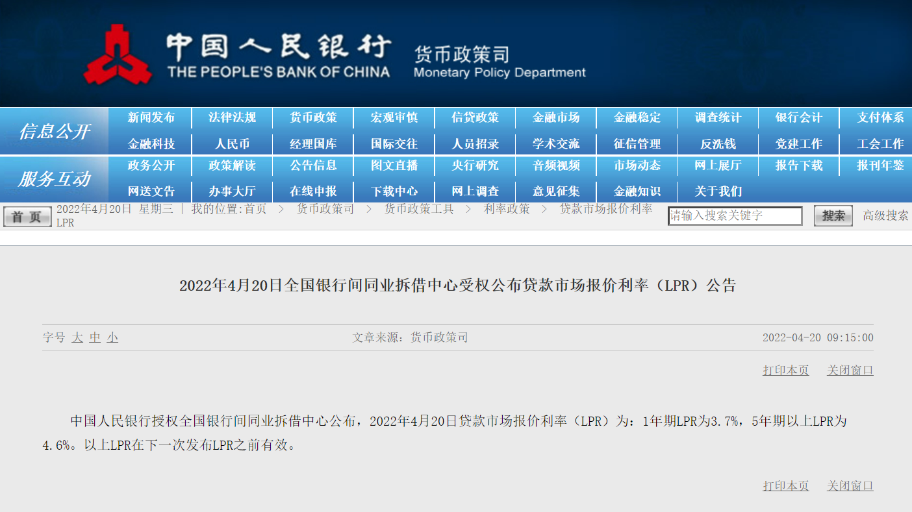Image resolution: width=912 pixels, height=512 pixels.
Task: Go to 图文直播 page
Action: tap(394, 165)
